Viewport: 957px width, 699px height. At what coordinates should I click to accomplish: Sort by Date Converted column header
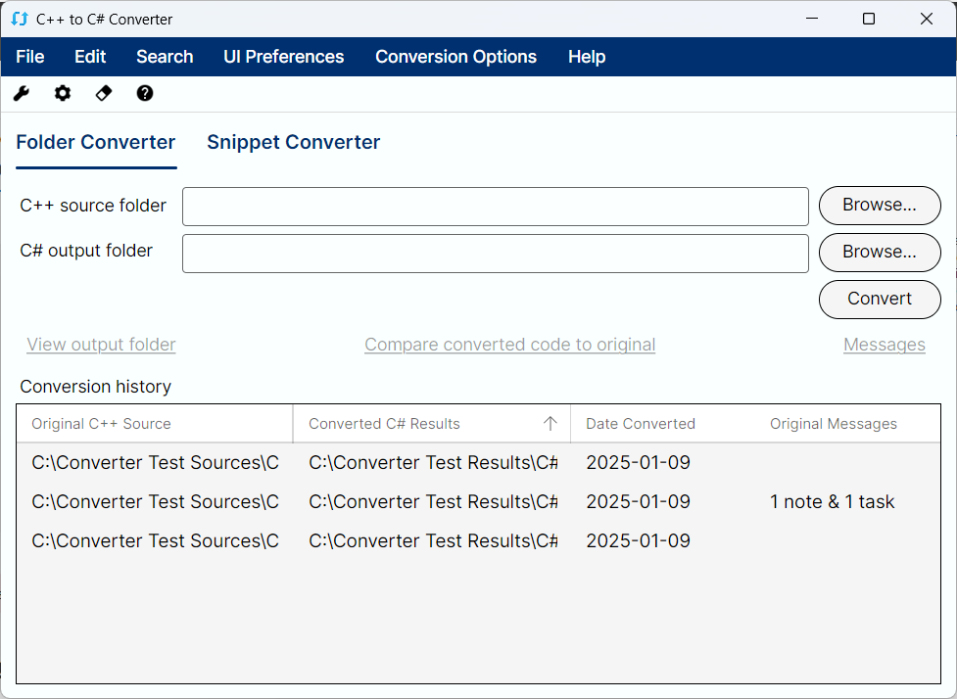(641, 424)
